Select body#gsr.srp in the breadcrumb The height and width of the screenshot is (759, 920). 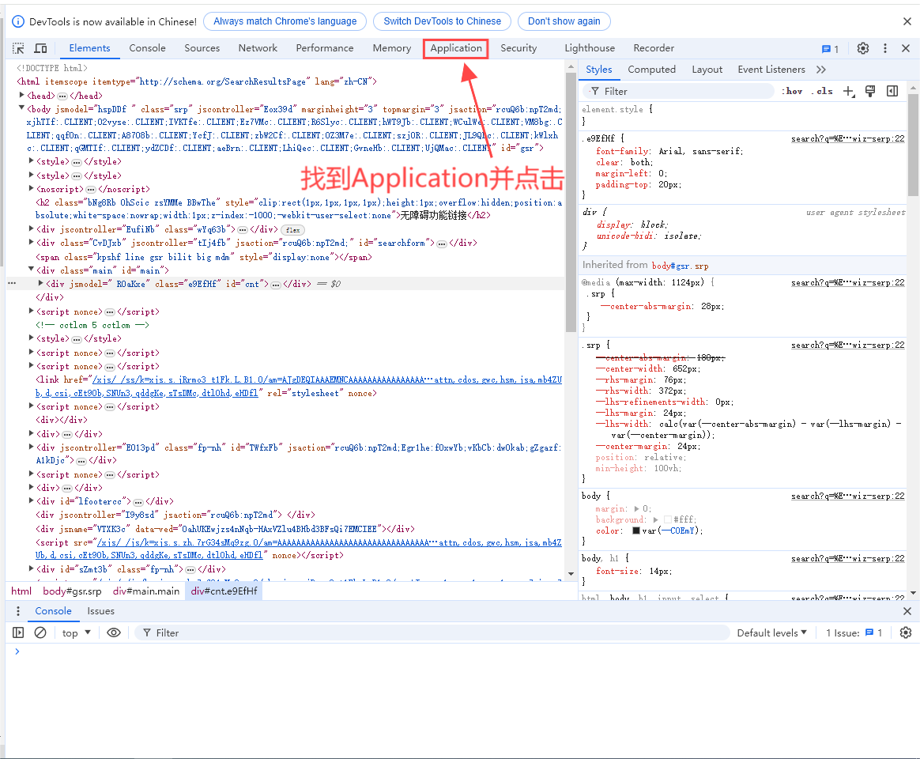(x=72, y=591)
